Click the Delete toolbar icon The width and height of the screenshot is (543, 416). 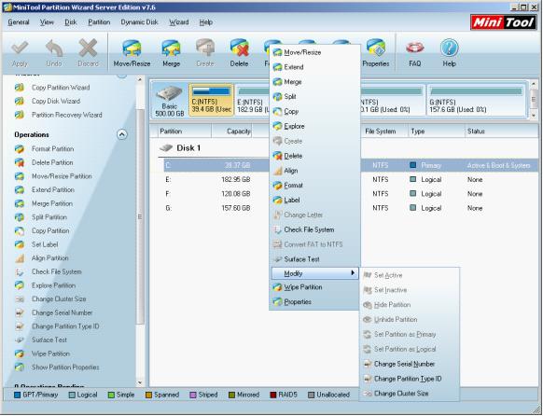click(239, 53)
